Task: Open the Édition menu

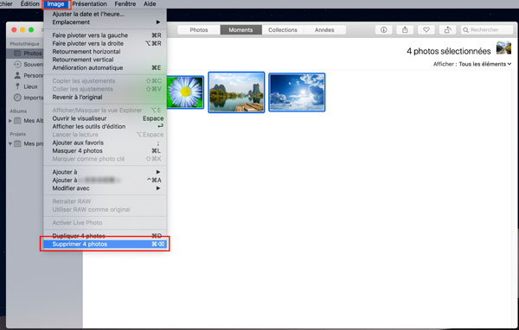Action: (x=29, y=4)
